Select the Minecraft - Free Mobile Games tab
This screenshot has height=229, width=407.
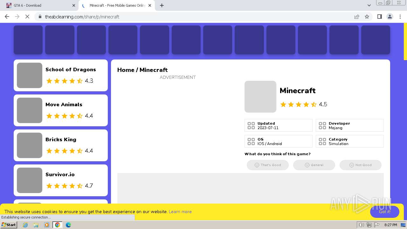click(117, 5)
